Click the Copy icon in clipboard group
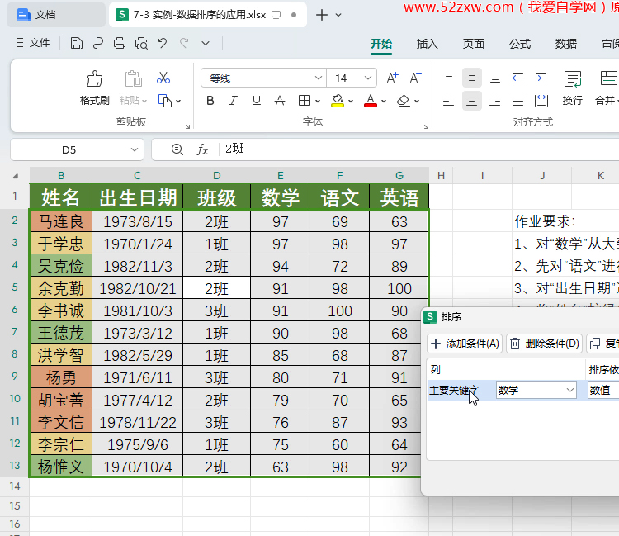Image resolution: width=619 pixels, height=536 pixels. 165,101
